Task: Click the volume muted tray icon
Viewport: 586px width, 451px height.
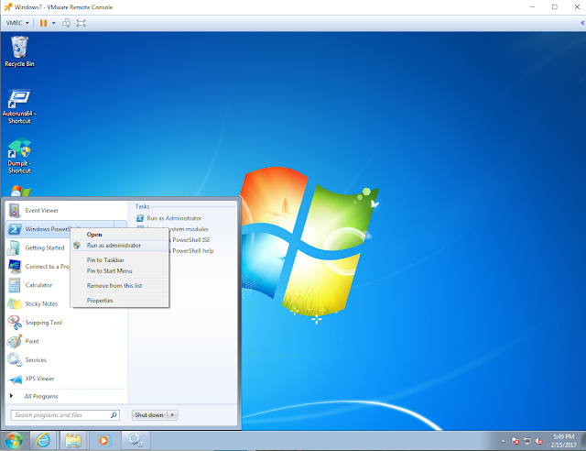Action: click(539, 441)
